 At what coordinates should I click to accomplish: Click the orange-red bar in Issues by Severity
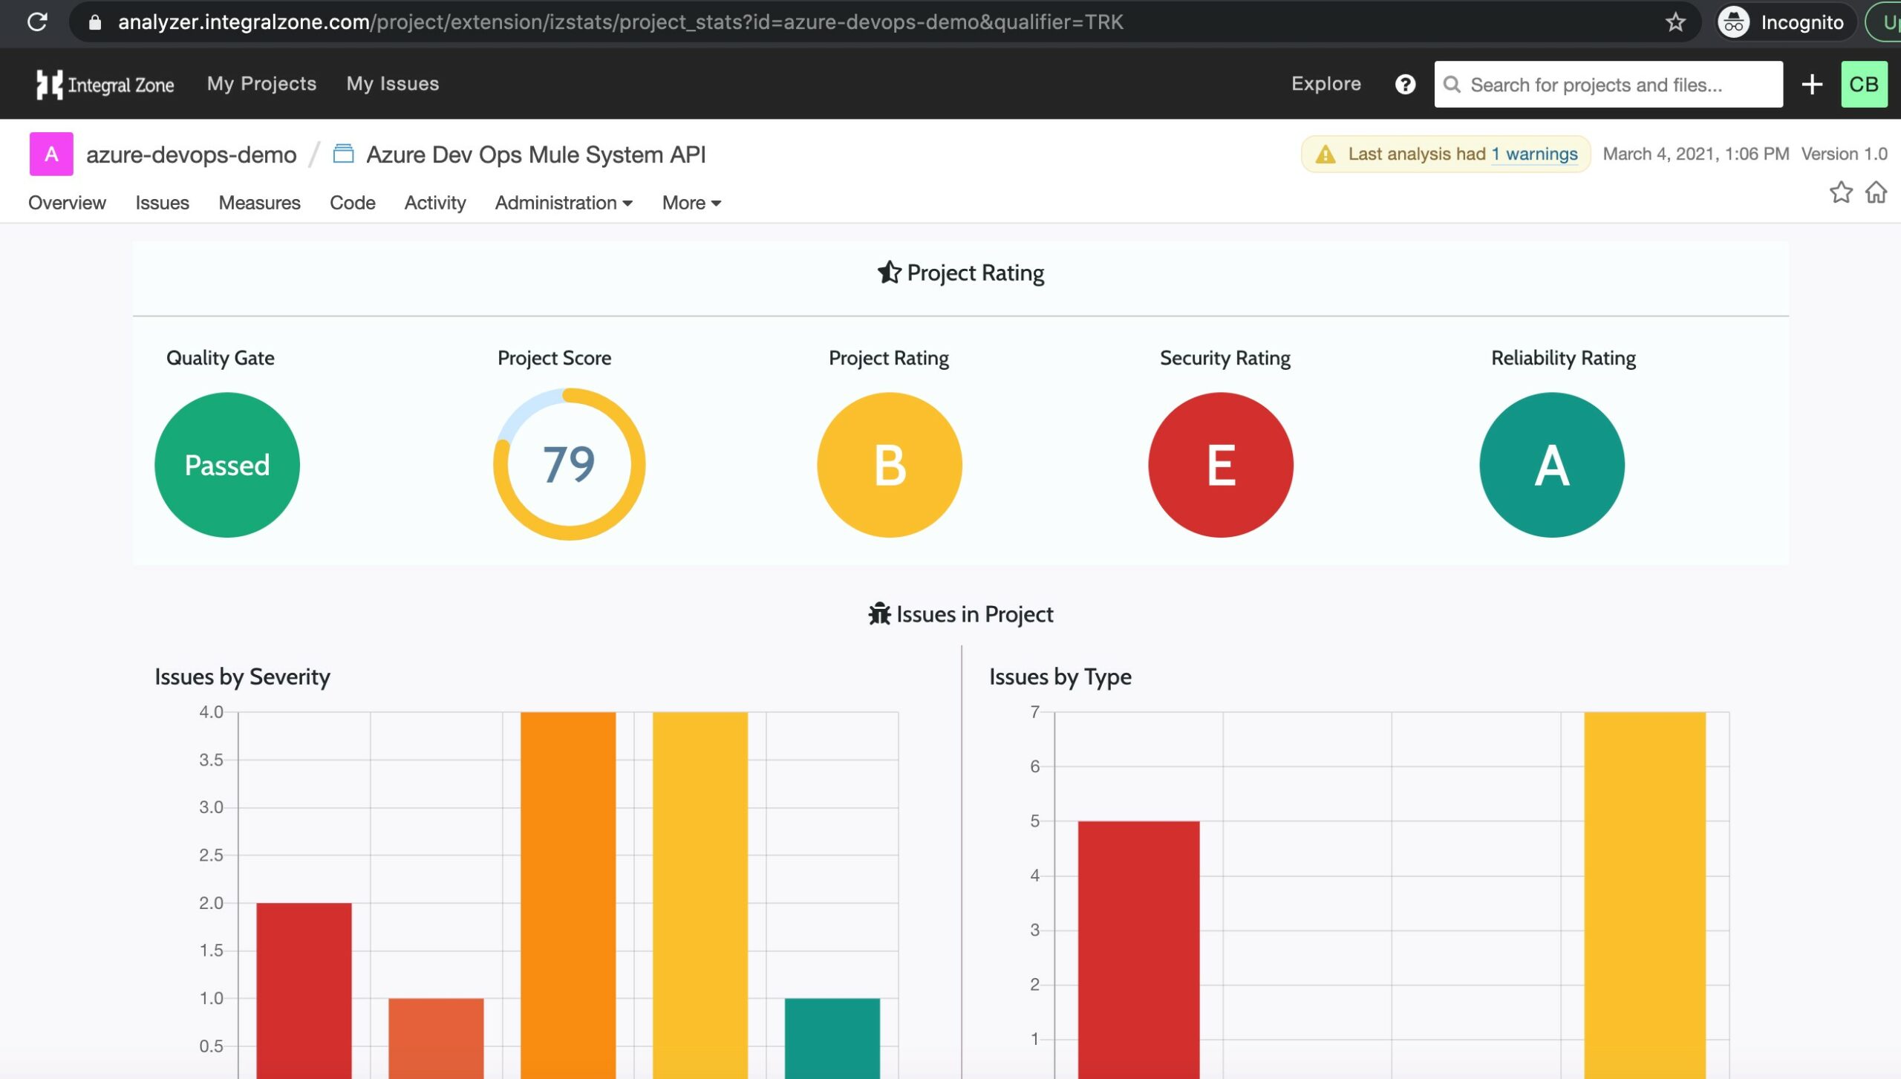point(436,1038)
